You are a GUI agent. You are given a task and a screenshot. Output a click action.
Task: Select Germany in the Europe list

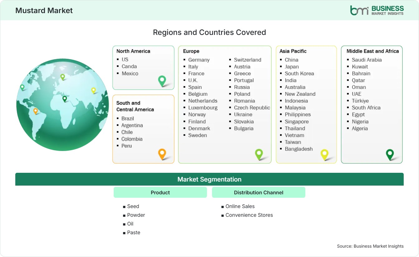[x=199, y=60]
